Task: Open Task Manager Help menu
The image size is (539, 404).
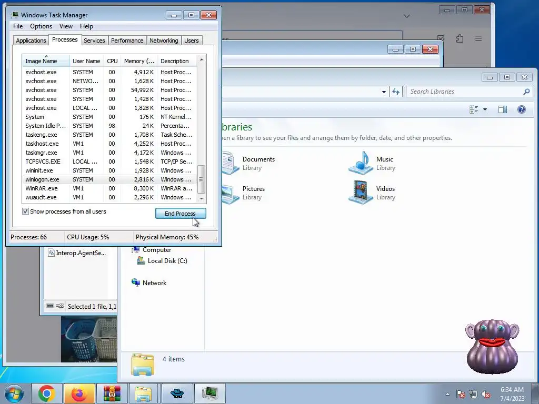Action: point(86,26)
